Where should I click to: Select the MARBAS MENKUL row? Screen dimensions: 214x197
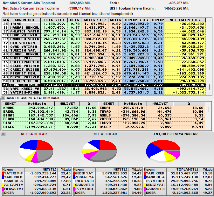[x=104, y=28]
